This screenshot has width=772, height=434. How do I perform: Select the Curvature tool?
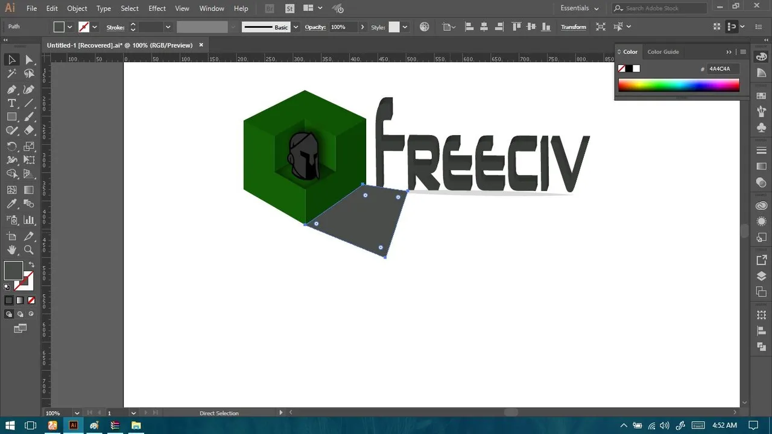pyautogui.click(x=29, y=89)
